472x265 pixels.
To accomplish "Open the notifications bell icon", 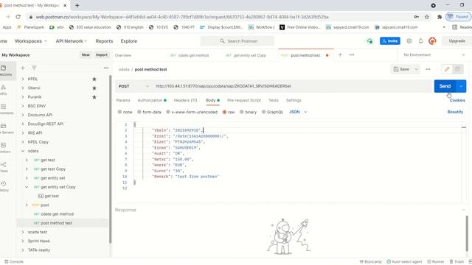I will [x=420, y=41].
